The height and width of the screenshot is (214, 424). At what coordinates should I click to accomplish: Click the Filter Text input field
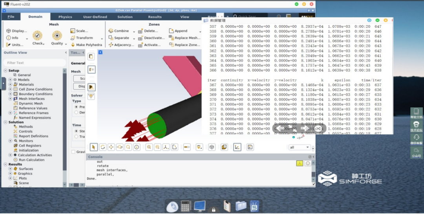click(x=34, y=63)
